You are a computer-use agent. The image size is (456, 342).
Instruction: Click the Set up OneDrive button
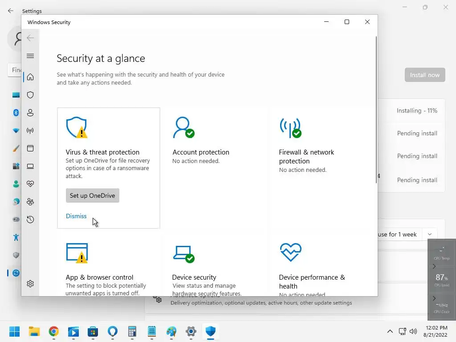pos(93,195)
